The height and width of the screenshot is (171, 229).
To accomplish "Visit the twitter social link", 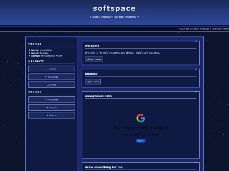I will click(x=52, y=115).
